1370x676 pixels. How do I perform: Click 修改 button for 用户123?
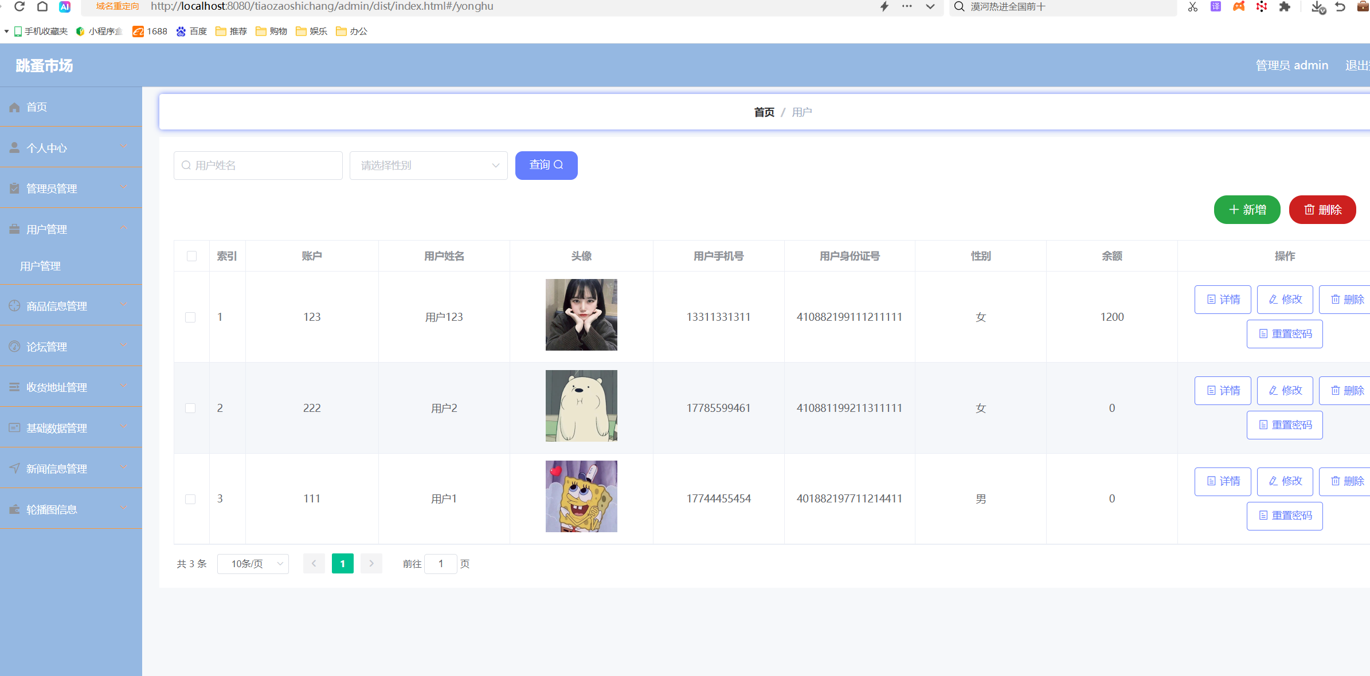point(1285,300)
